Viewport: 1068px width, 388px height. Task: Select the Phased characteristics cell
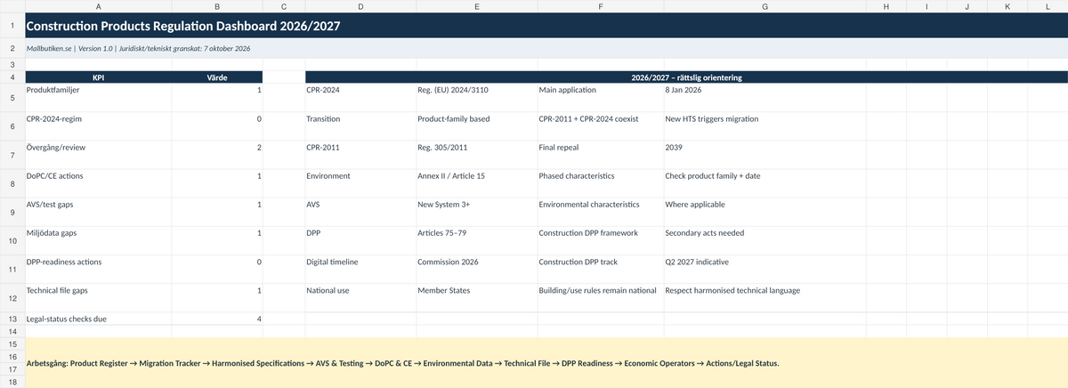(x=600, y=182)
